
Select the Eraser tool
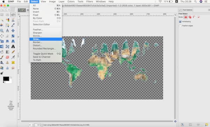pos(7,57)
